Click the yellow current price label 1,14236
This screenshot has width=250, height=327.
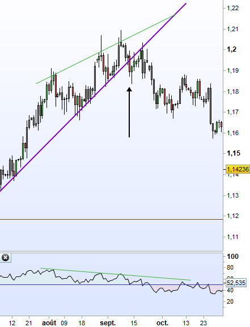[238, 169]
